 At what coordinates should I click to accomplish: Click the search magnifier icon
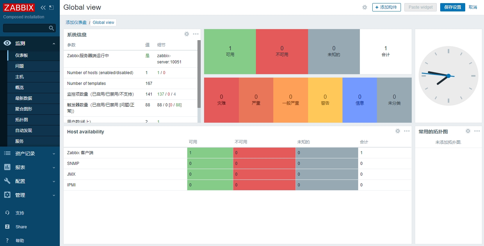point(51,28)
